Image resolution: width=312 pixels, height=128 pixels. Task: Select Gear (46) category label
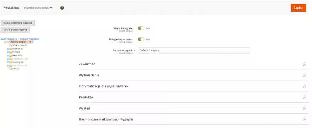[17, 55]
